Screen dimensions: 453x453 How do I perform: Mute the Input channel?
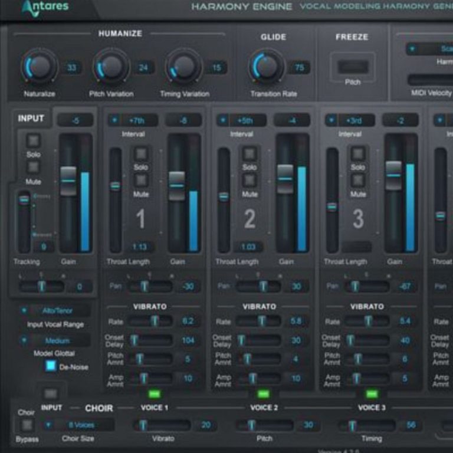click(34, 168)
